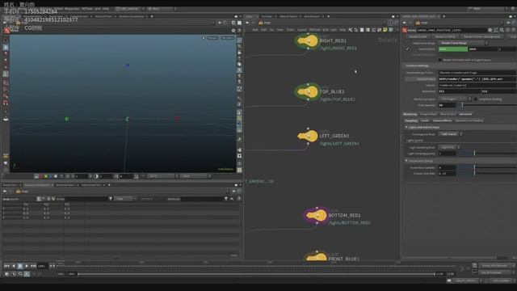Jump to the first frame in playbar
This screenshot has width=517, height=291.
tap(6, 266)
